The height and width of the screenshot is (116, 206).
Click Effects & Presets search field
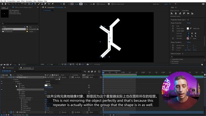click(188, 57)
